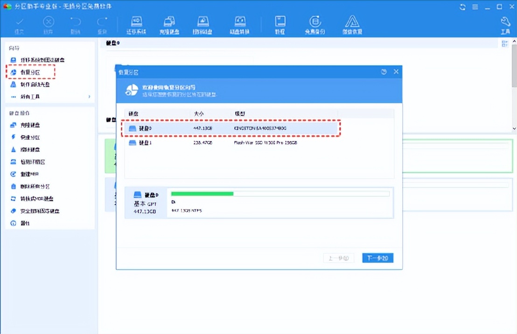Toggle the disk view layout icon near the 硬盘0 header

[x=504, y=43]
